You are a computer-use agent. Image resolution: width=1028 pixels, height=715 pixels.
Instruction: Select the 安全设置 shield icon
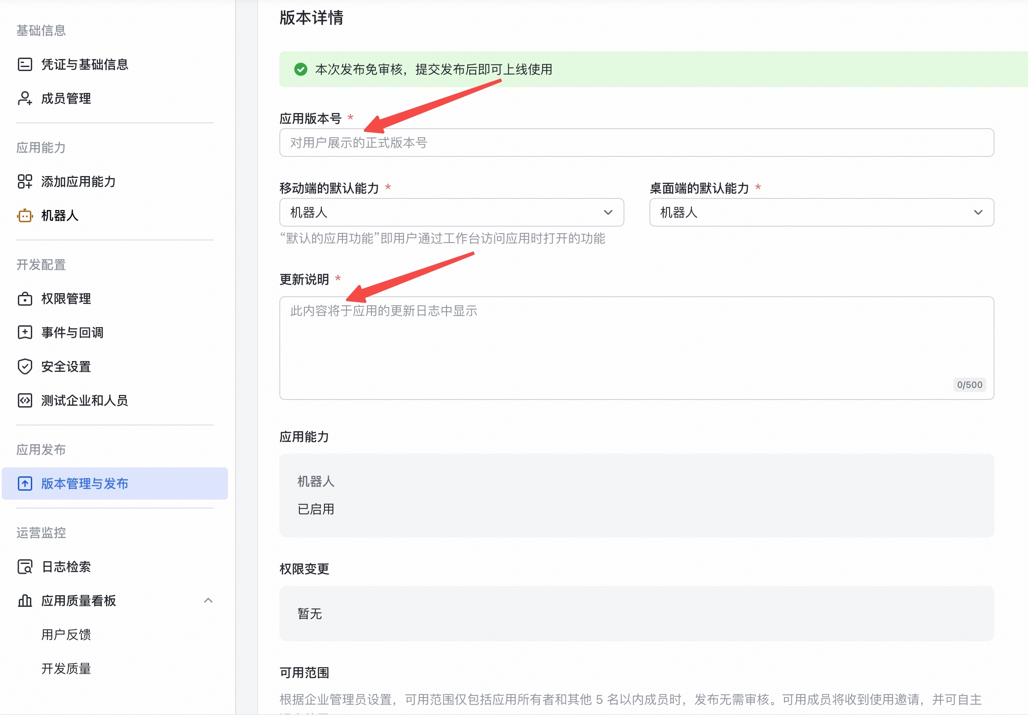pos(25,367)
